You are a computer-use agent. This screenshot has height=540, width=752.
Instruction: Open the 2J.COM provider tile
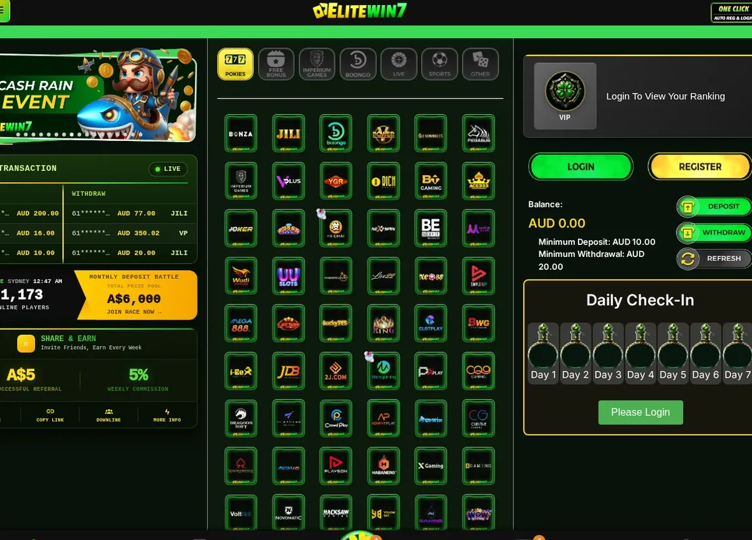pos(335,371)
